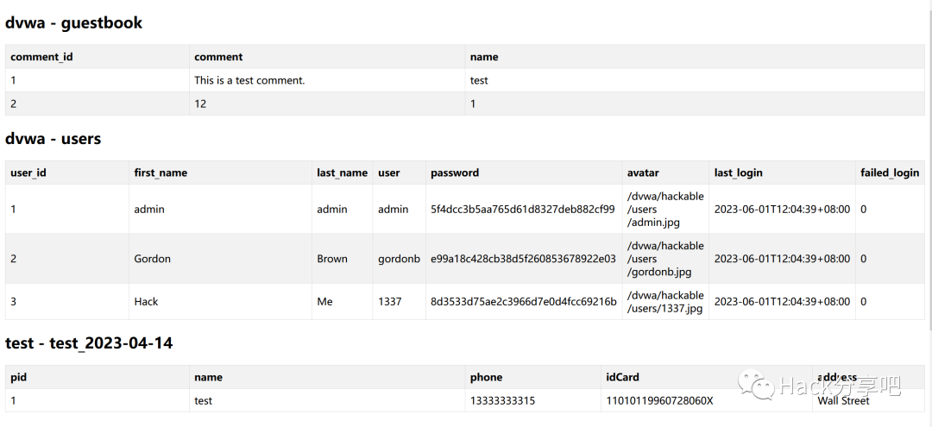Click the phone number 13333333315
This screenshot has height=427, width=932.
(502, 400)
